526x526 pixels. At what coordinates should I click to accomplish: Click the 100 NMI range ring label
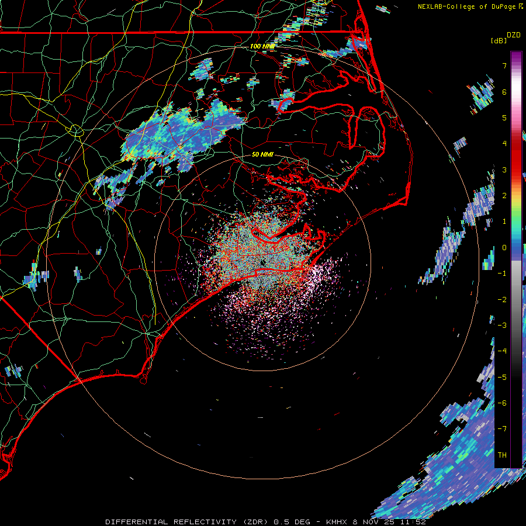click(262, 46)
